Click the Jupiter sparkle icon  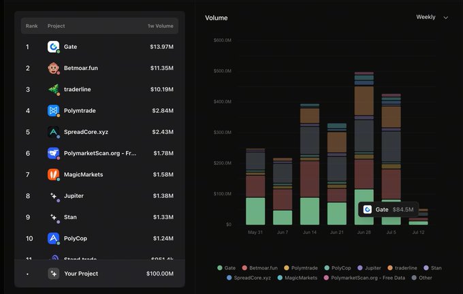click(x=53, y=196)
